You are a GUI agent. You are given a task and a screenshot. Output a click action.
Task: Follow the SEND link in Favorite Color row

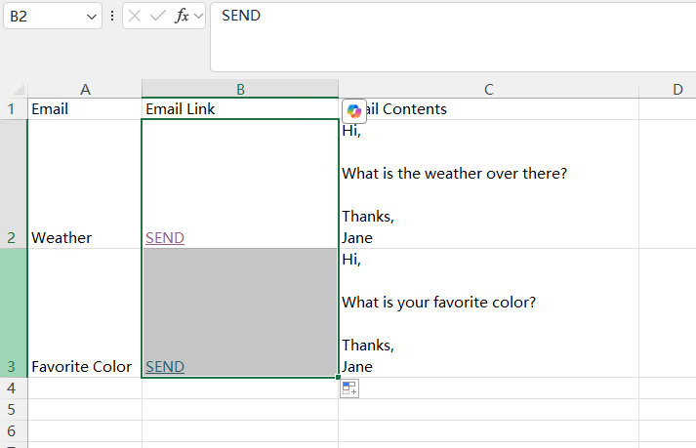click(x=165, y=367)
